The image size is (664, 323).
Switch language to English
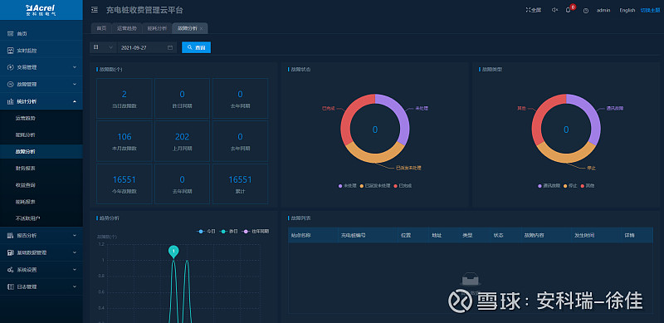click(627, 10)
